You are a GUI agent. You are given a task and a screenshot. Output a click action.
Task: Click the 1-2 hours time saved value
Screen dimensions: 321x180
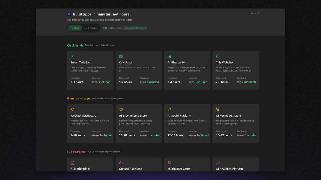click(125, 82)
